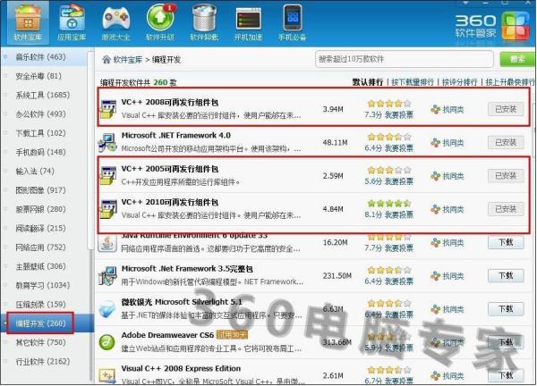Select 输入法 (74) category
This screenshot has height=386, width=537.
[35, 171]
